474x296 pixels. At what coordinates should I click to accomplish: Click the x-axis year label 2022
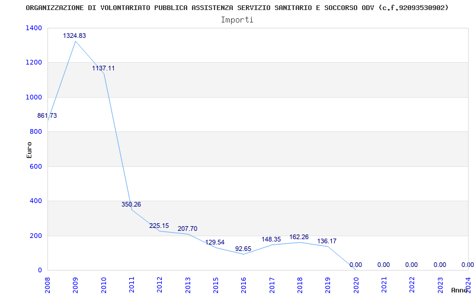pyautogui.click(x=412, y=285)
